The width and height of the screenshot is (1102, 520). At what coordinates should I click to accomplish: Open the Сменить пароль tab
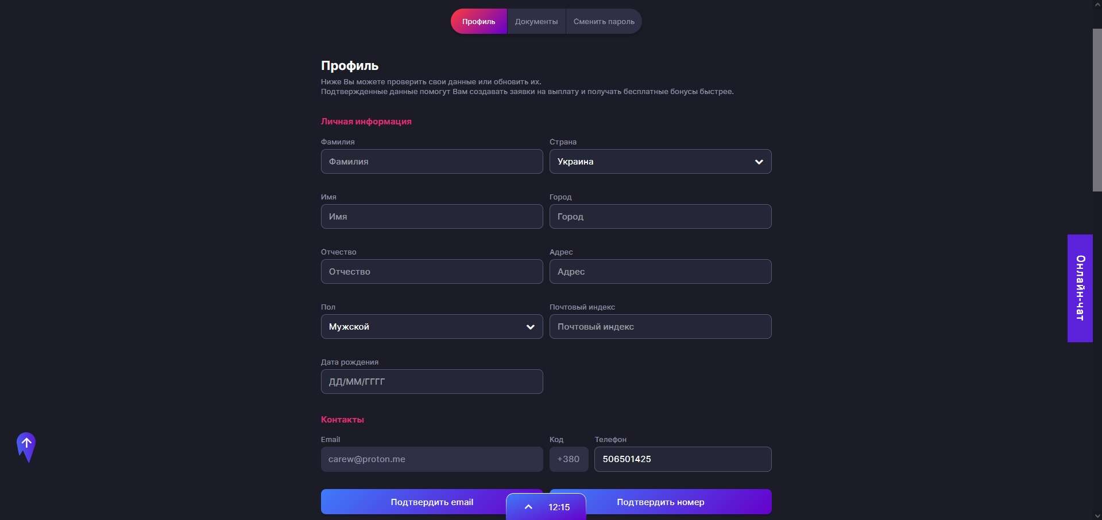pos(604,22)
